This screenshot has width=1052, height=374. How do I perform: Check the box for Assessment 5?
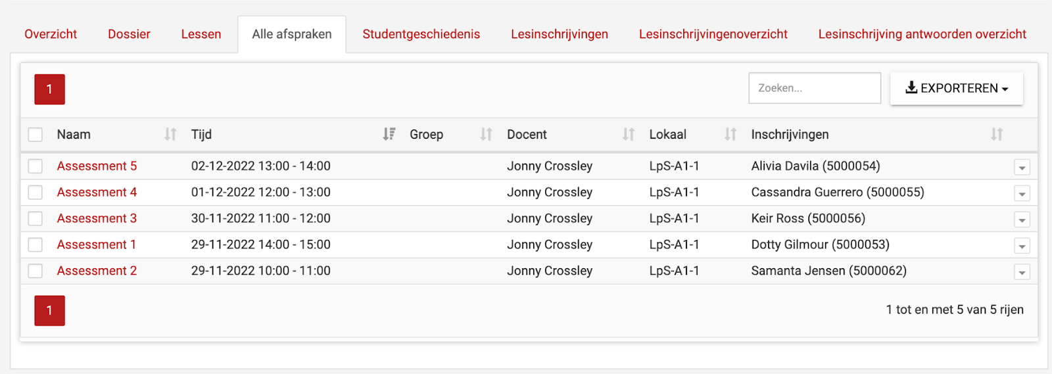click(x=36, y=166)
